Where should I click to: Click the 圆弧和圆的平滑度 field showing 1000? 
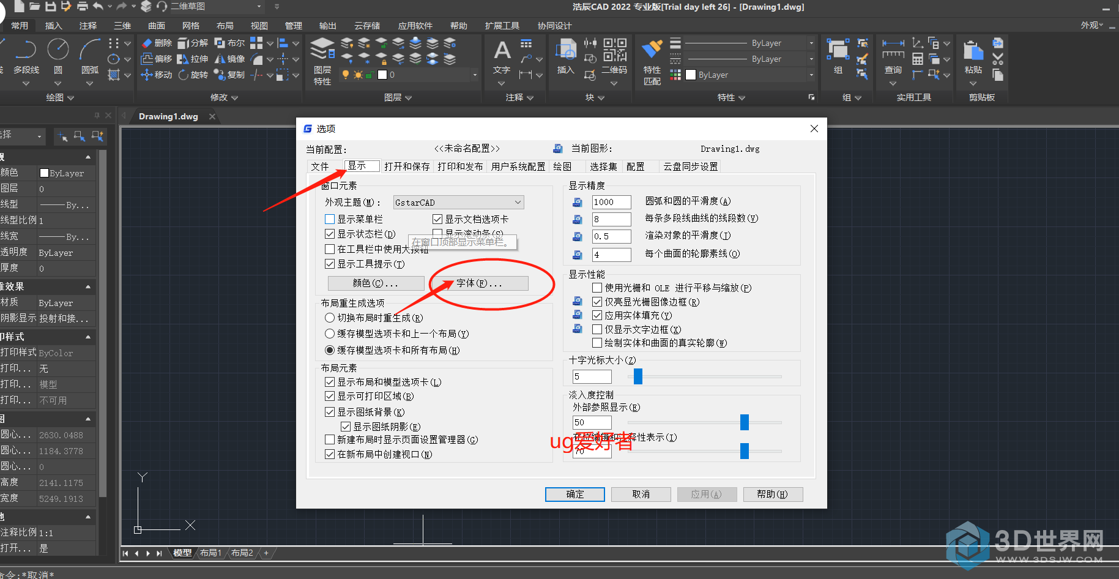pyautogui.click(x=611, y=202)
